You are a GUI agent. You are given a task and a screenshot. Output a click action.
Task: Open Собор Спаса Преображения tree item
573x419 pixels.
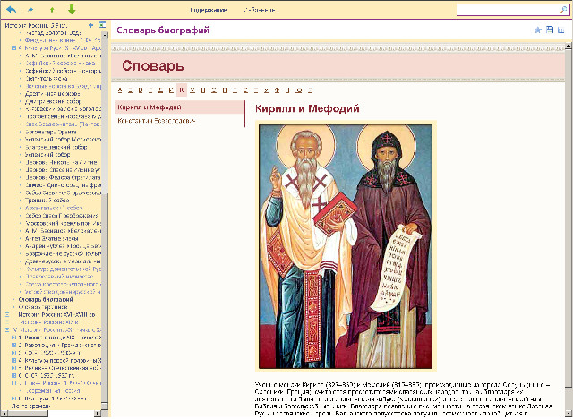pyautogui.click(x=62, y=216)
